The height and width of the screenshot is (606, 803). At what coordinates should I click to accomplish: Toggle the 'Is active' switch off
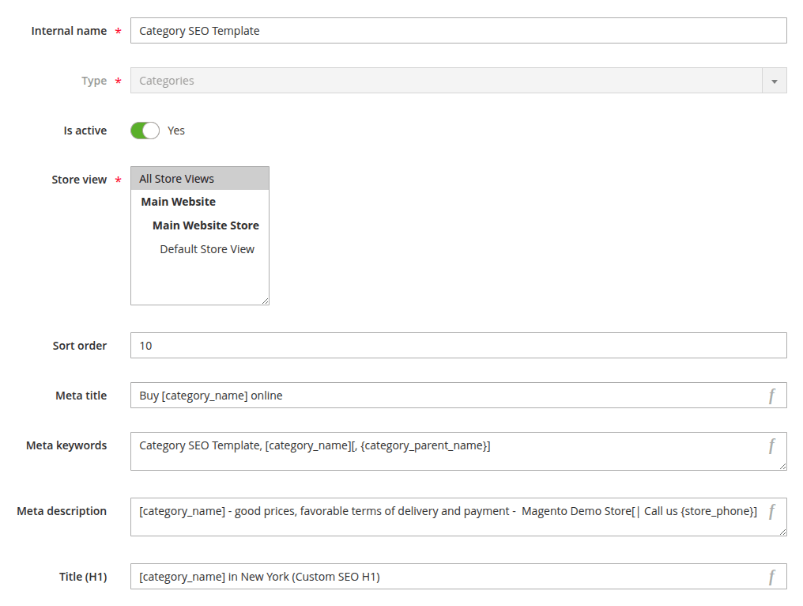click(145, 130)
